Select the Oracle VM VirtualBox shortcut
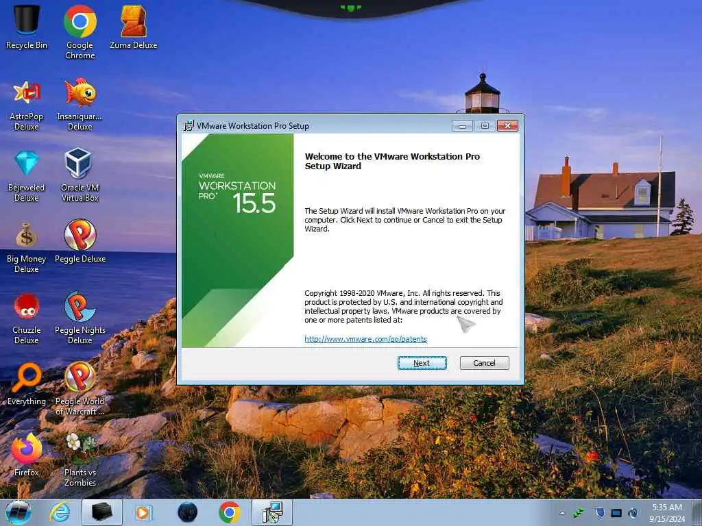 tap(80, 176)
